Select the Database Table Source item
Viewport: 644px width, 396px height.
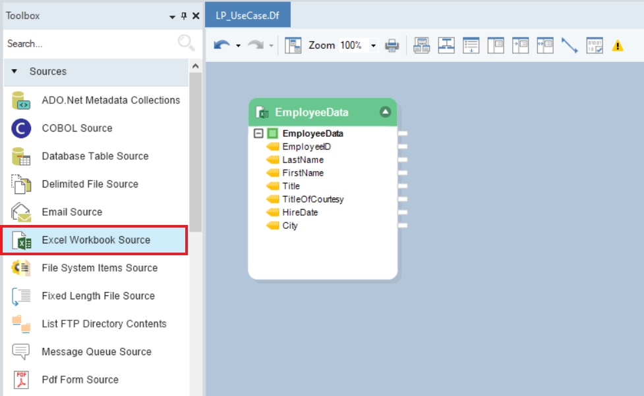point(95,156)
